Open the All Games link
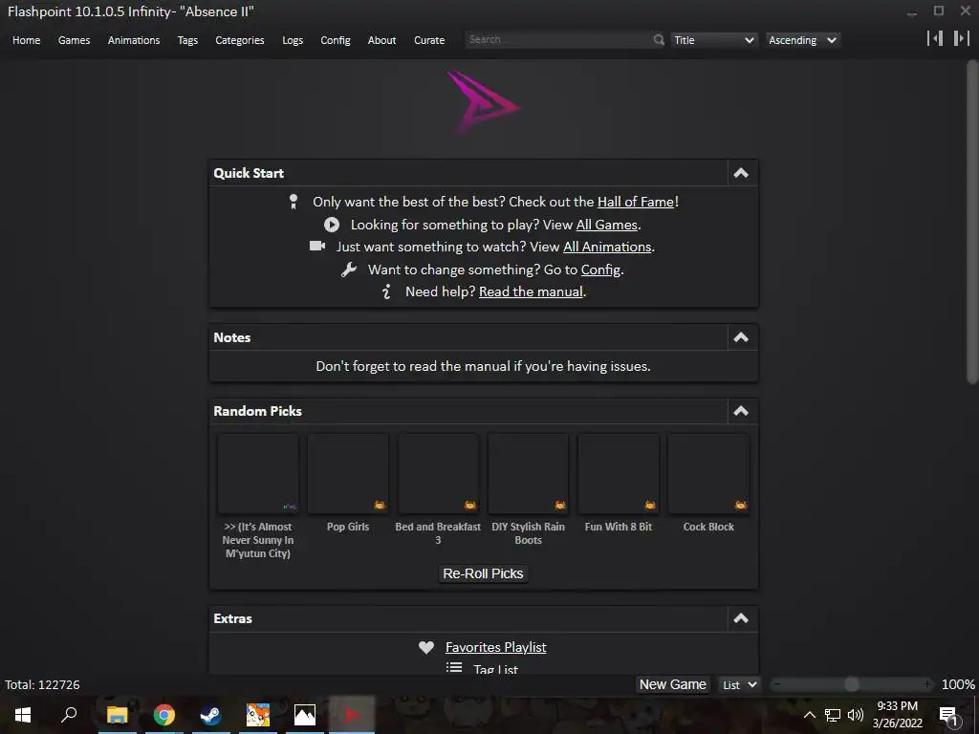The image size is (979, 734). click(607, 225)
